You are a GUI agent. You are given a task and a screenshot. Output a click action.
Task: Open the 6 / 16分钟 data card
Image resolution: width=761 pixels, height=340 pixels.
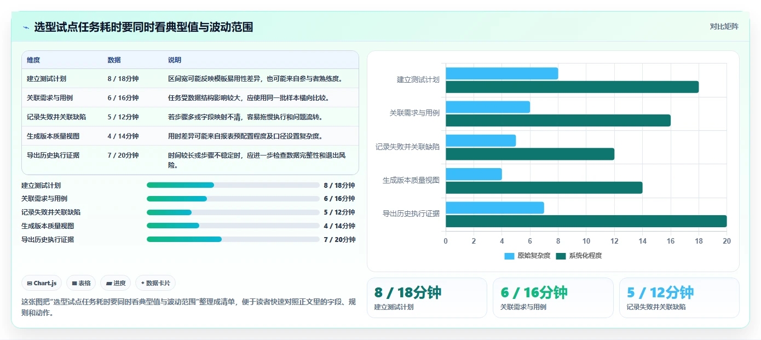[x=553, y=298]
